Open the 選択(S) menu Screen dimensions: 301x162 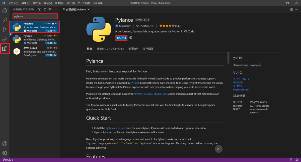click(x=37, y=3)
